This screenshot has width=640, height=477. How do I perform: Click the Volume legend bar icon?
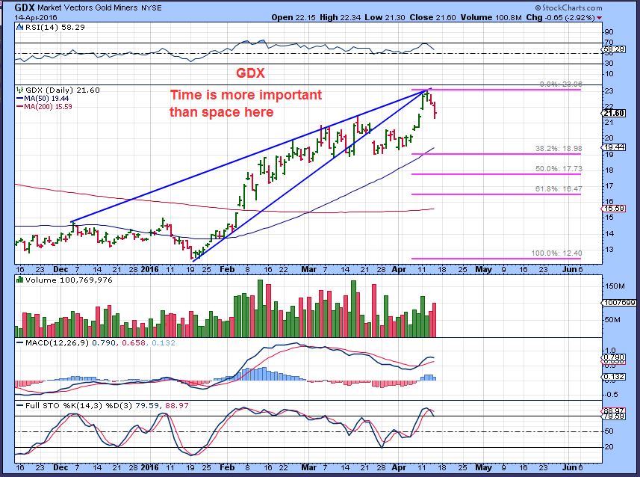pos(19,280)
